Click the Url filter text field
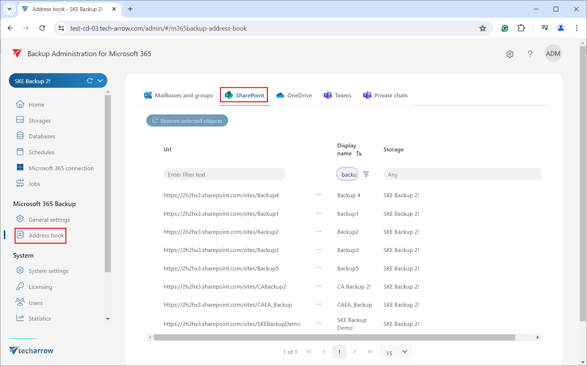This screenshot has height=366, width=587. coord(224,174)
